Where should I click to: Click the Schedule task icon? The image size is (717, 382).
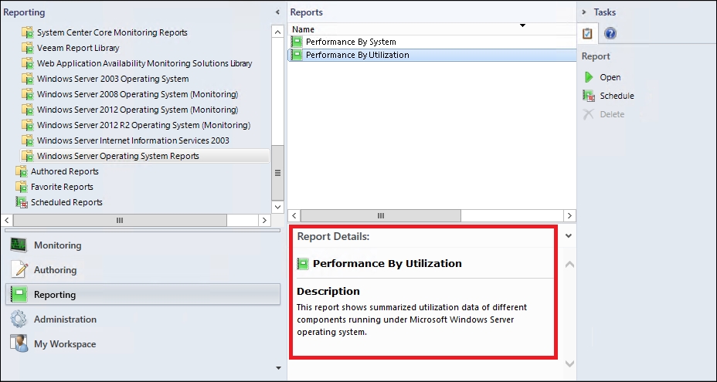tap(589, 96)
